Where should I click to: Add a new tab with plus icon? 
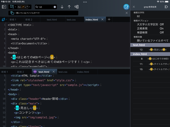pyautogui.click(x=109, y=19)
